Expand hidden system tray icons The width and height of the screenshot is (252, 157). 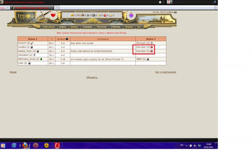tap(186, 146)
